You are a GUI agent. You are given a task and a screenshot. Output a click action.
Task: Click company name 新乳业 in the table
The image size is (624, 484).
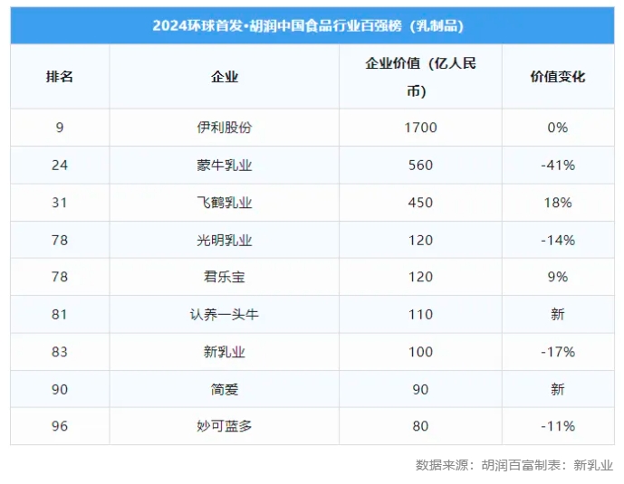pos(225,352)
